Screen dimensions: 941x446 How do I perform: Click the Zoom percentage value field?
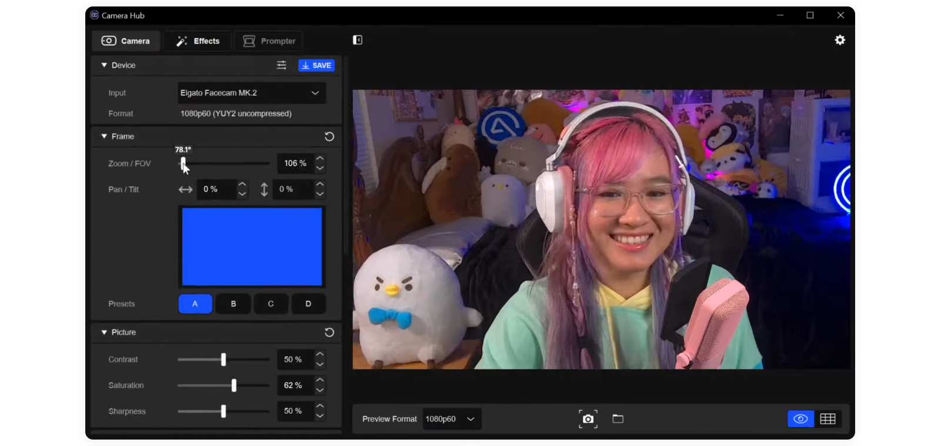pos(295,163)
